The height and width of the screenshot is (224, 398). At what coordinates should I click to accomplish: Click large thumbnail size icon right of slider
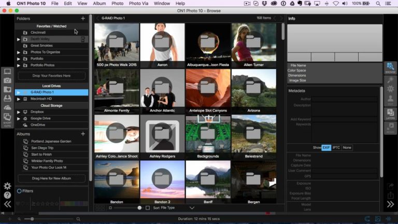(148, 208)
